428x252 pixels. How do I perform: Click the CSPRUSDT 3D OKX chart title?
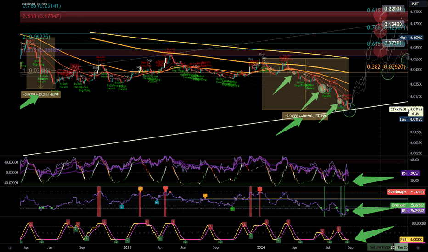point(34,4)
